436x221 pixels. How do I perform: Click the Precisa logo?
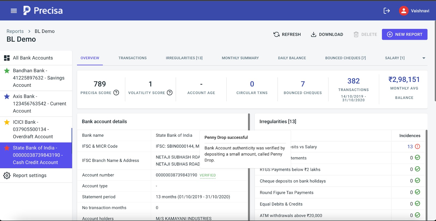pyautogui.click(x=43, y=11)
